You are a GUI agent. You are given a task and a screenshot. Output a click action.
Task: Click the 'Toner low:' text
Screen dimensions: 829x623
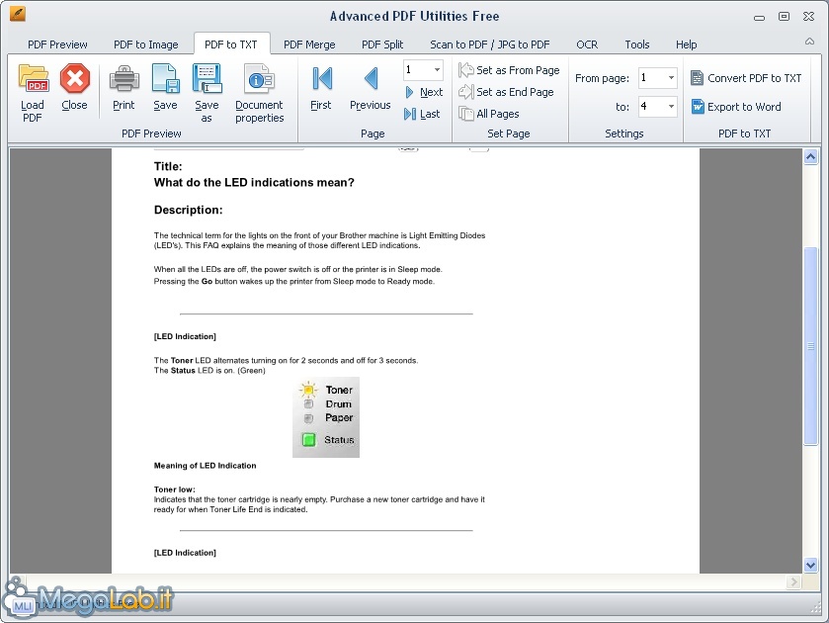175,489
